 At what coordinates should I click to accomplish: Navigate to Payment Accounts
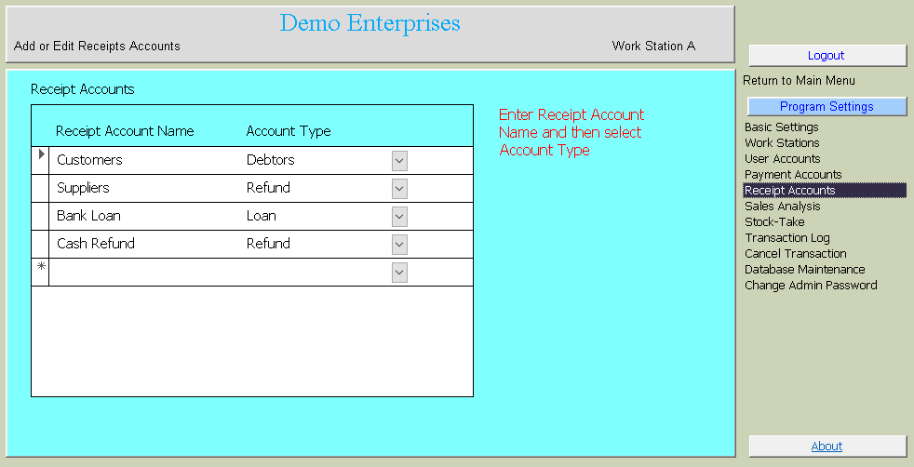[793, 175]
